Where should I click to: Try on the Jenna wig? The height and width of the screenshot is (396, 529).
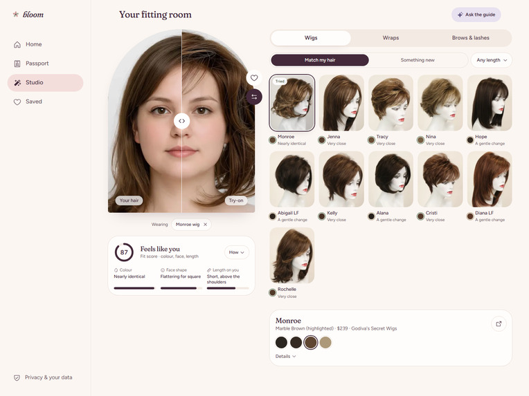coord(341,103)
